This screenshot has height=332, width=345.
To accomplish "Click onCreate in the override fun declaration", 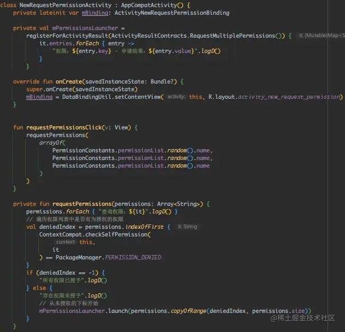I will [x=69, y=81].
